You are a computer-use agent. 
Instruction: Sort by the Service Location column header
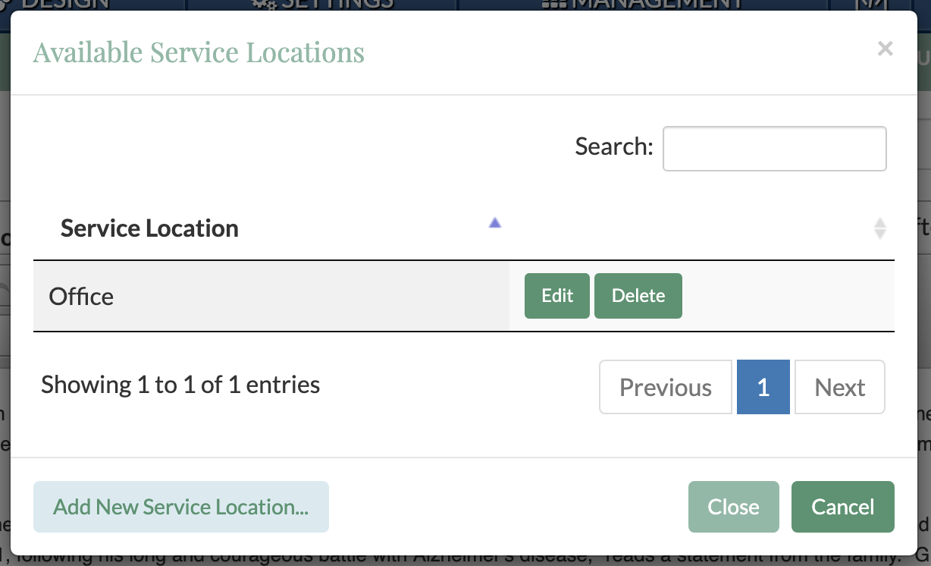[149, 228]
